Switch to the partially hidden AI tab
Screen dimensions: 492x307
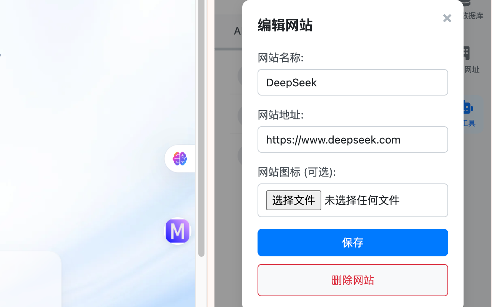coord(238,31)
